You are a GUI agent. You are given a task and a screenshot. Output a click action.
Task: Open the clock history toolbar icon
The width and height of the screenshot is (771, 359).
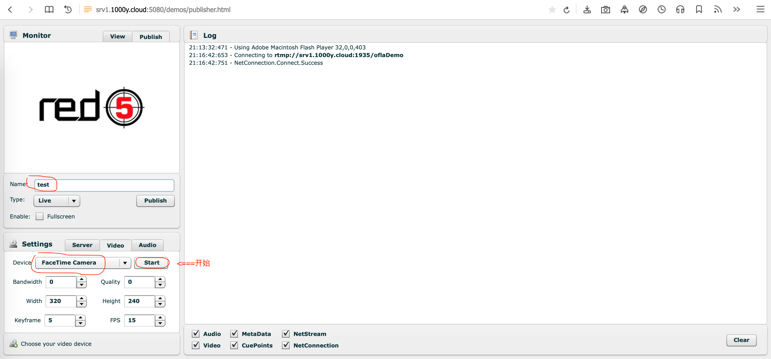(661, 10)
